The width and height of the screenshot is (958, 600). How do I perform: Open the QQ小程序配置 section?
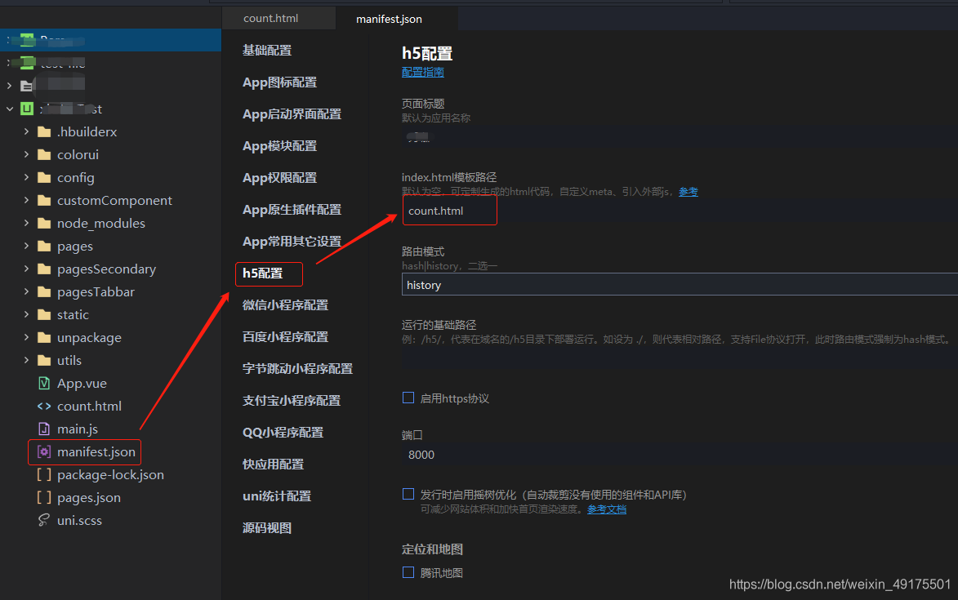click(x=283, y=432)
